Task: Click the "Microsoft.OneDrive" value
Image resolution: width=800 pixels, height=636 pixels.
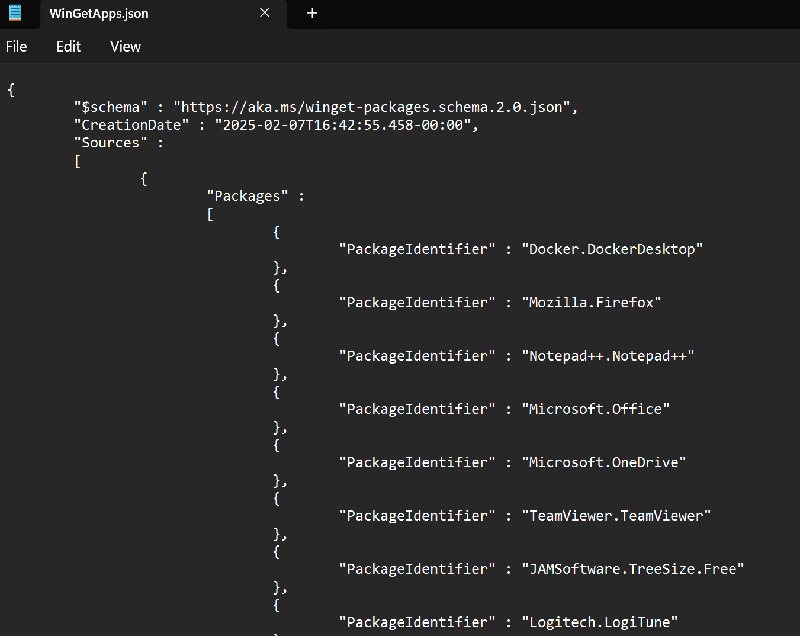Action: (604, 462)
